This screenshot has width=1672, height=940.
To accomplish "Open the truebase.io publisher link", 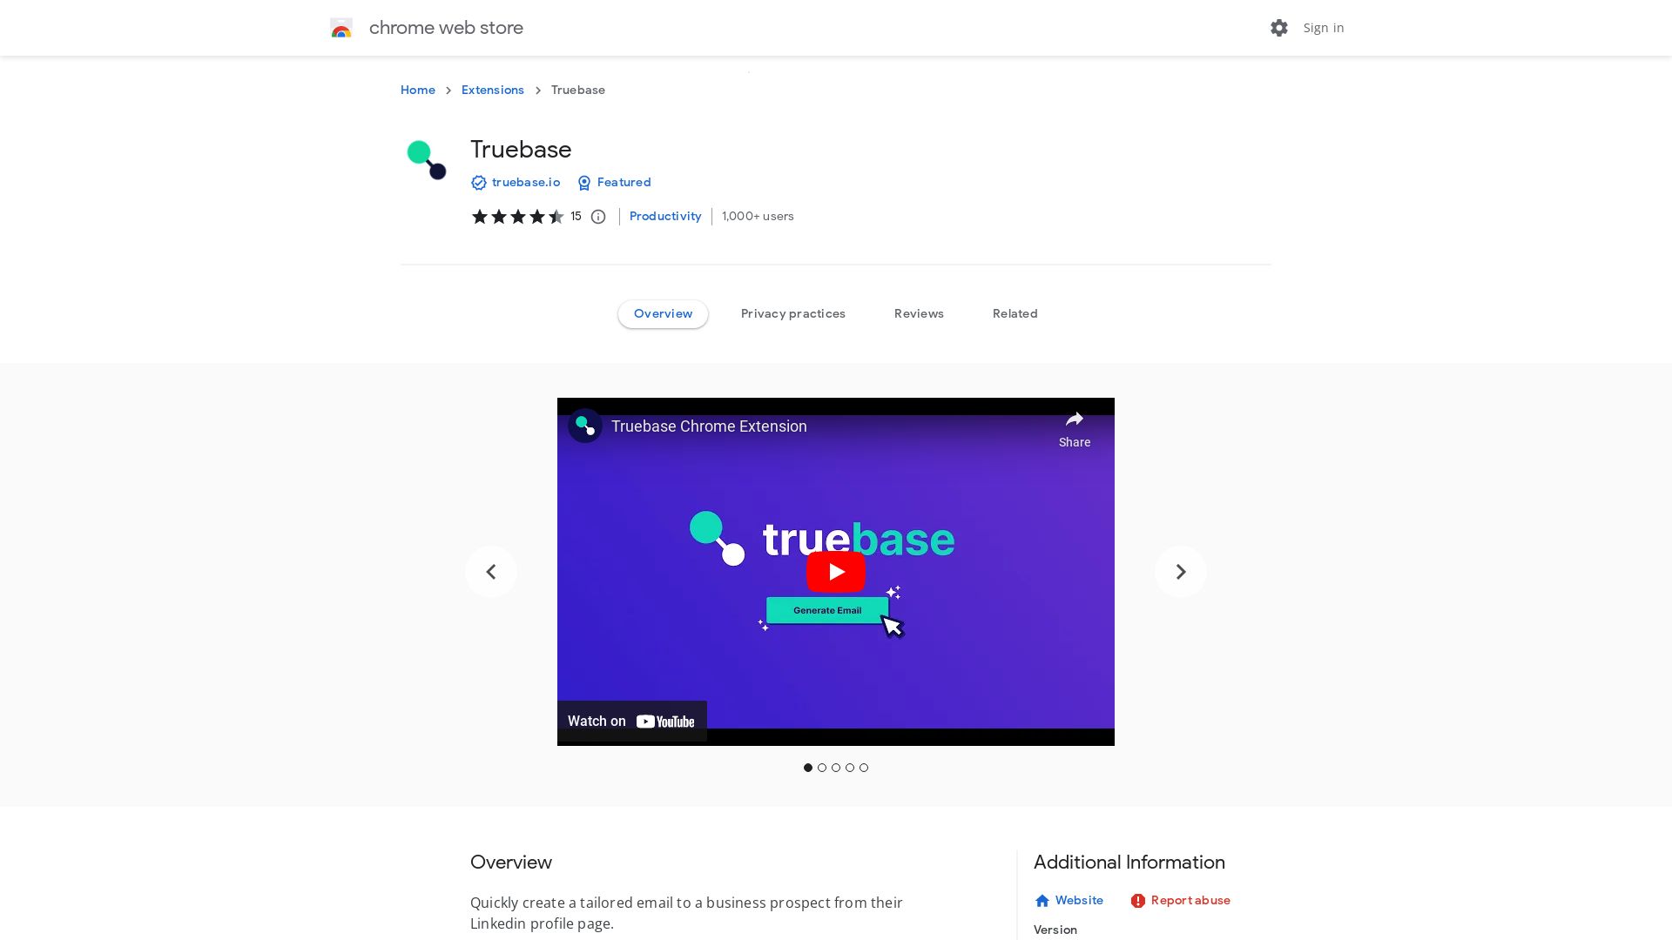I will (x=526, y=183).
